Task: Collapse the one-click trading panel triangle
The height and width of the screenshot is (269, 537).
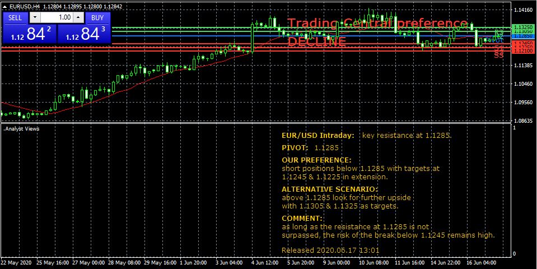Action: coord(4,6)
